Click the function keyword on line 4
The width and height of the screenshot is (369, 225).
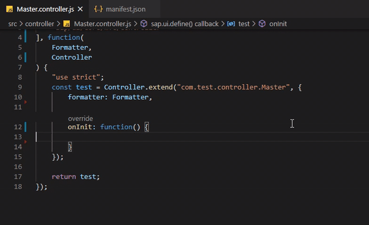(x=64, y=37)
